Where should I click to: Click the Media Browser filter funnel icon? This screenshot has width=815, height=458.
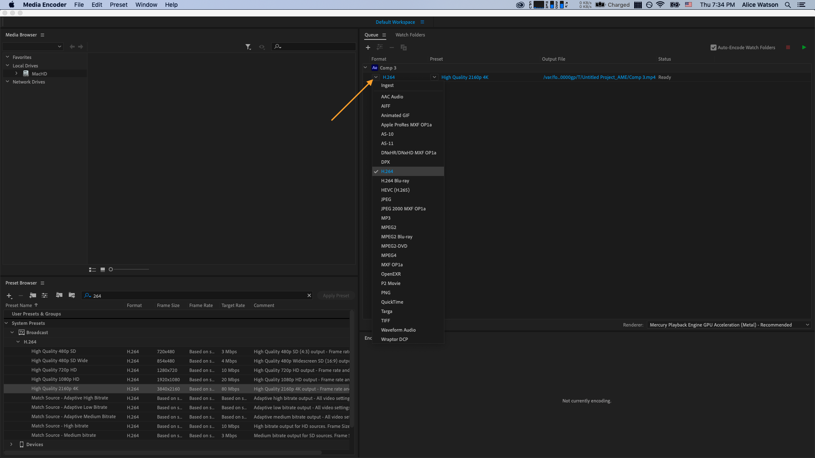coord(248,47)
